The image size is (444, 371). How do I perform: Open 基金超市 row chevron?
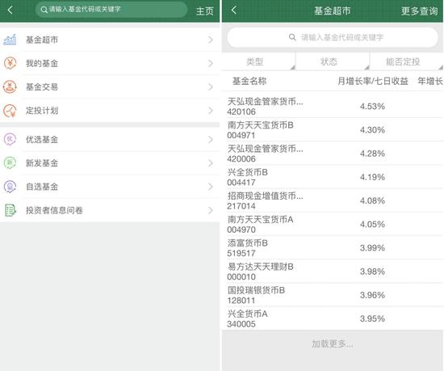[211, 40]
